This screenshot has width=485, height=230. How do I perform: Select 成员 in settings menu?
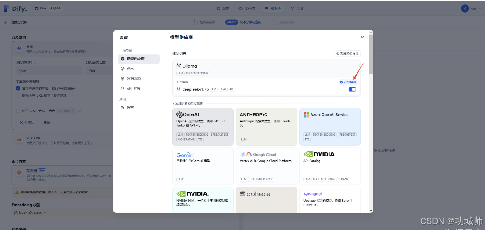[138, 69]
